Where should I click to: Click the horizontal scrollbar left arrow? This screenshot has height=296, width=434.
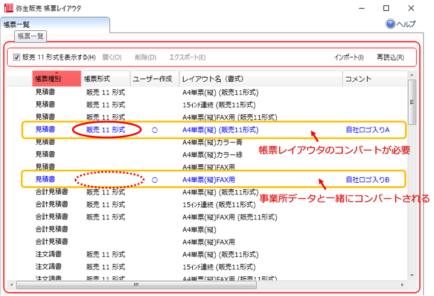[11, 285]
